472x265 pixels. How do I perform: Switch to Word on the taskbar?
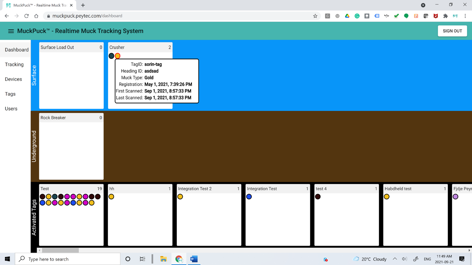(194, 259)
